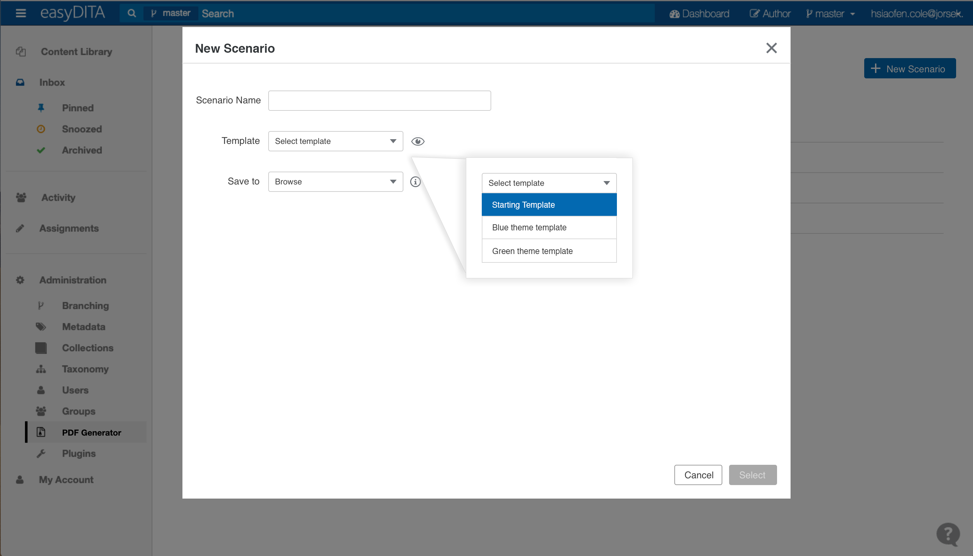Open Plugins settings
The height and width of the screenshot is (556, 973).
pyautogui.click(x=79, y=454)
